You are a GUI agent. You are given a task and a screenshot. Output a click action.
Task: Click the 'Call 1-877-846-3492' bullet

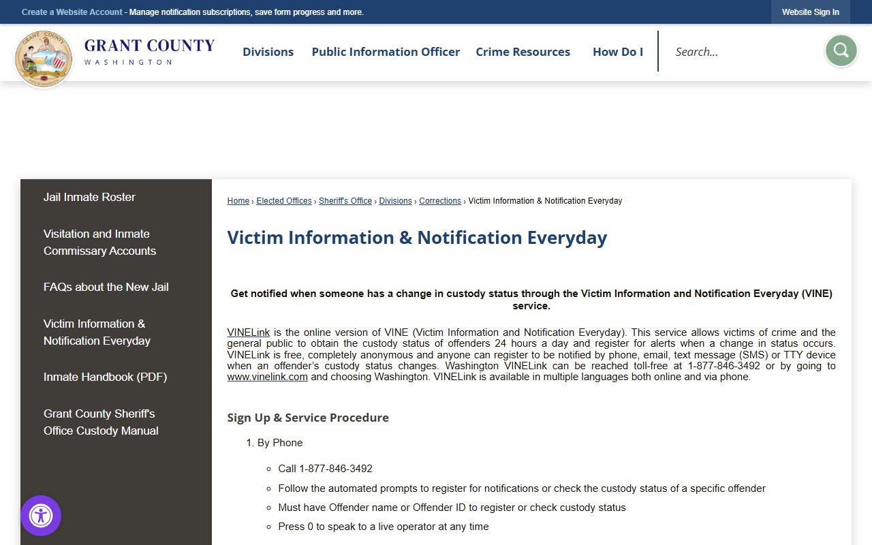click(x=325, y=469)
